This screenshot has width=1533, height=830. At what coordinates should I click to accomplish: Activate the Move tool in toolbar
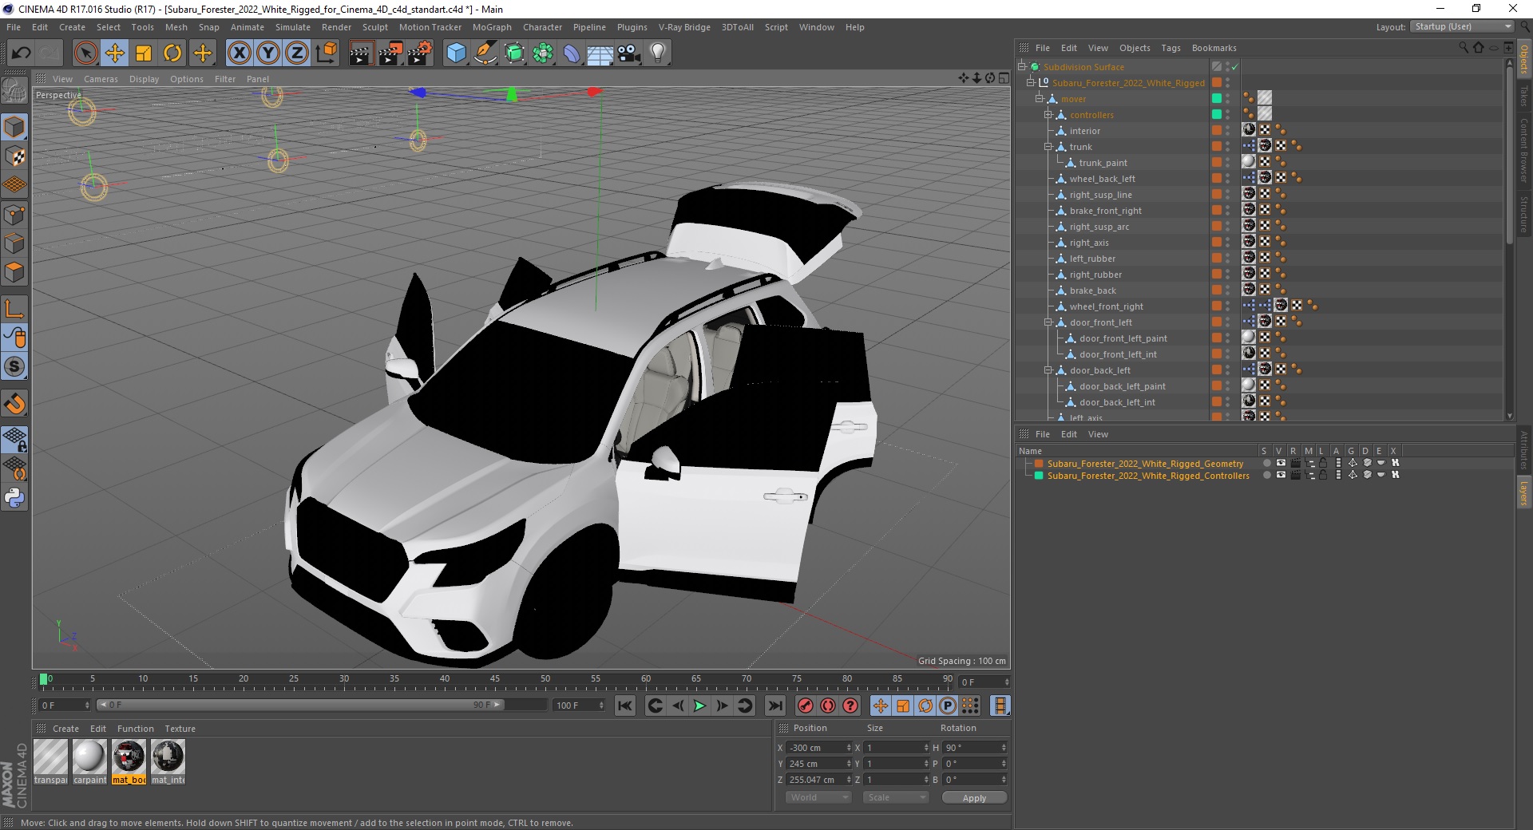(x=114, y=53)
